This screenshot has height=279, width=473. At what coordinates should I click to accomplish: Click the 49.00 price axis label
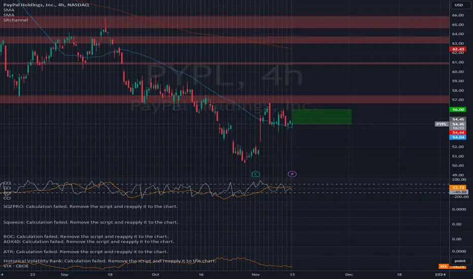[x=458, y=175]
